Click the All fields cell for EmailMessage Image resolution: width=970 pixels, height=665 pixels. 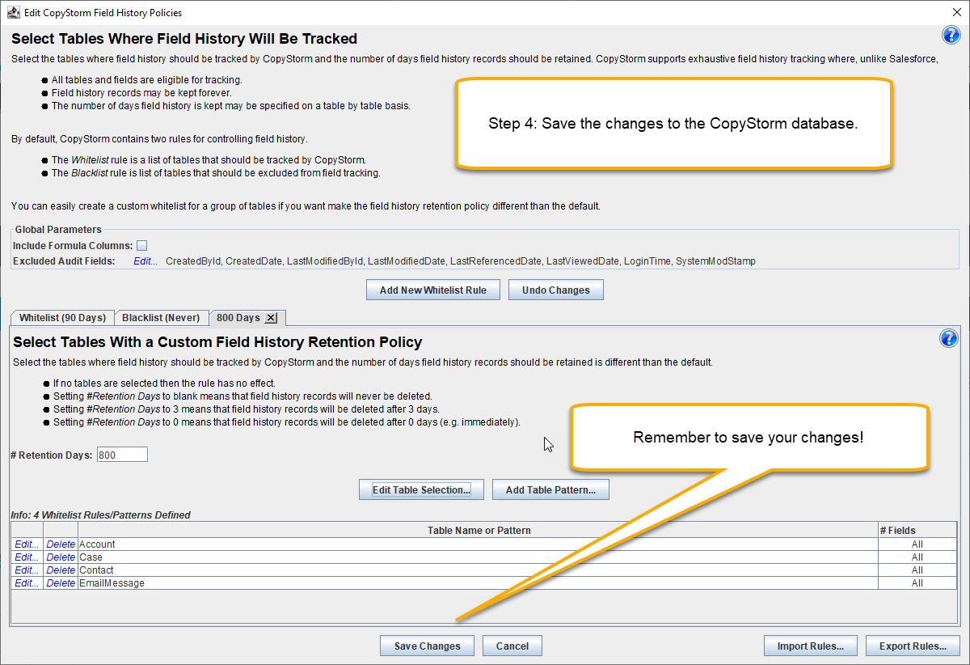point(917,583)
